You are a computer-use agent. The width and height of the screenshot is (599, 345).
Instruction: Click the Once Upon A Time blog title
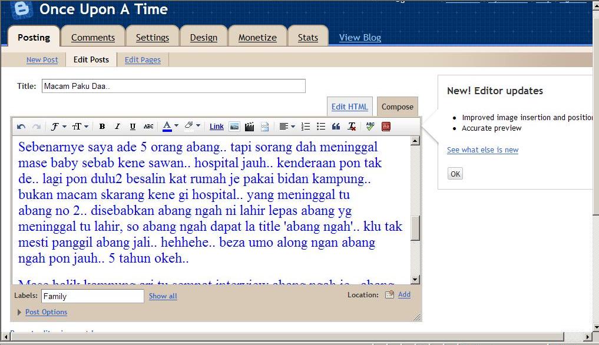(104, 9)
